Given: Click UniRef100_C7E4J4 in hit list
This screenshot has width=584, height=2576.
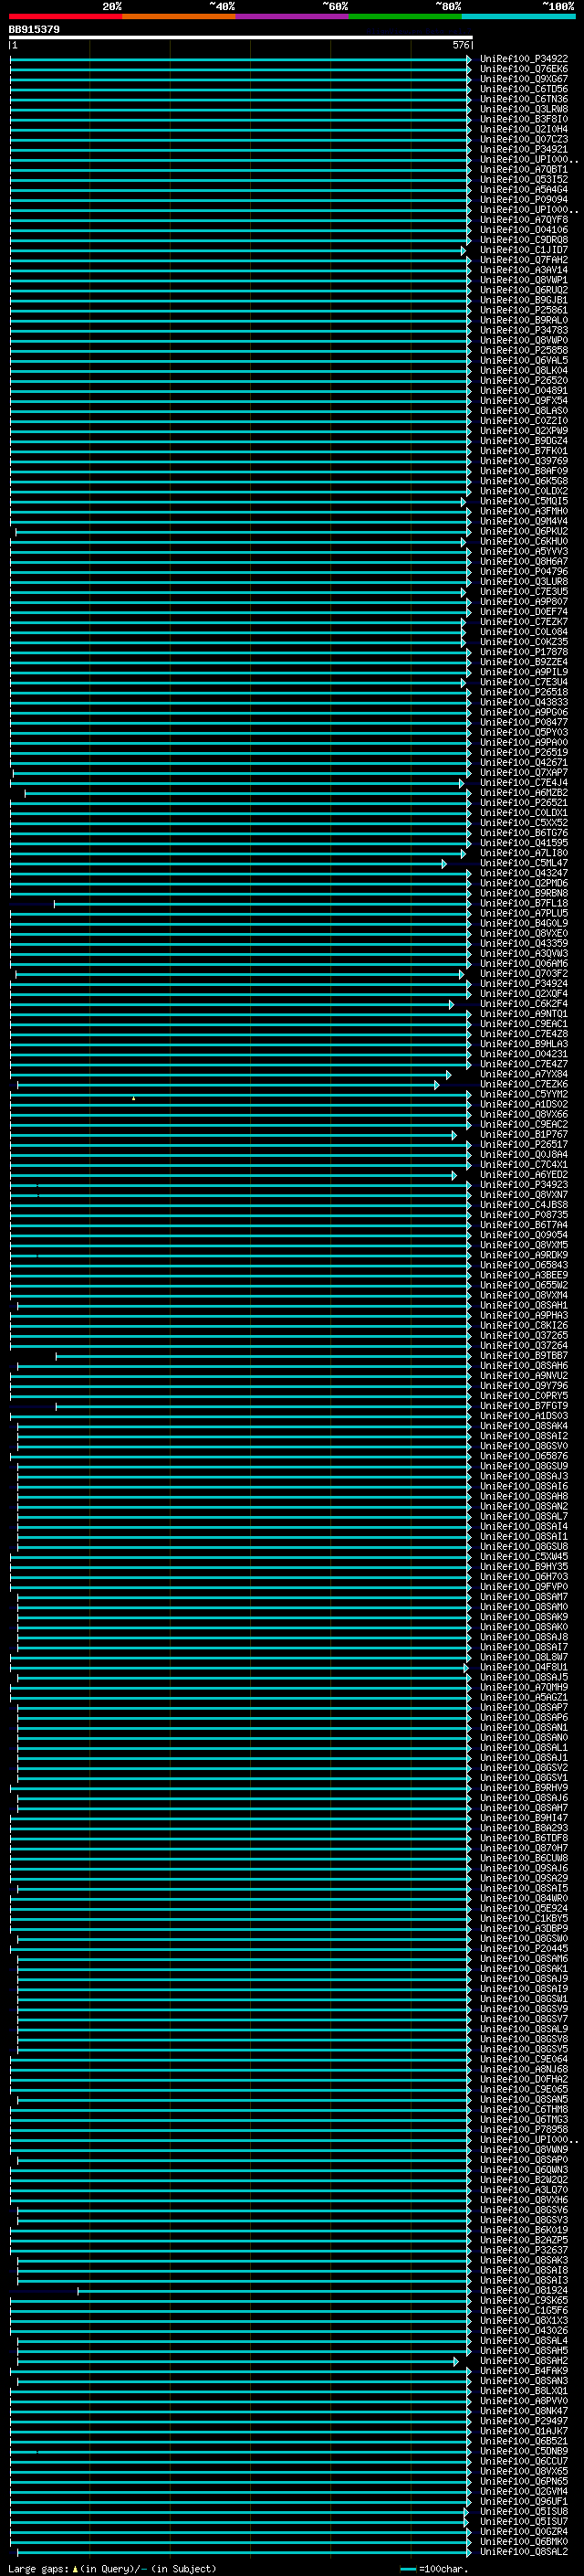Looking at the screenshot, I should click(524, 782).
